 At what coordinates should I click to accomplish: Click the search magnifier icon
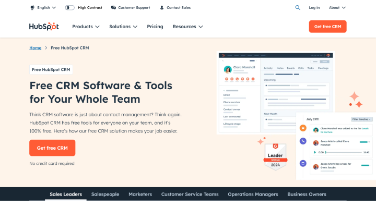pyautogui.click(x=298, y=8)
